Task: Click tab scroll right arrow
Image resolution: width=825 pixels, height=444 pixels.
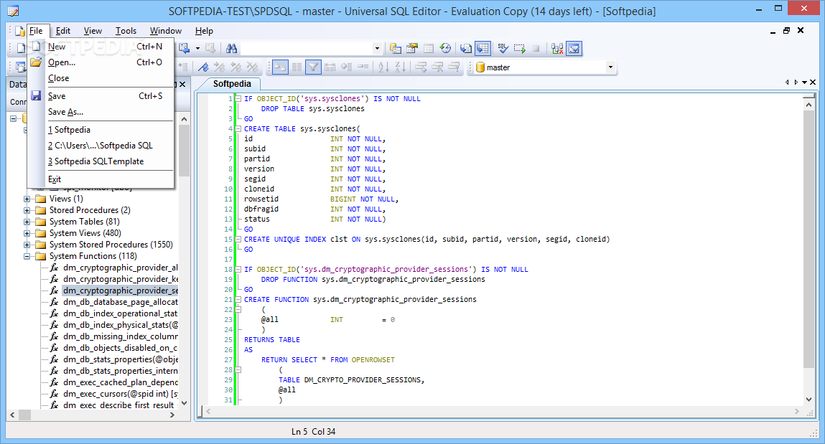Action: [796, 82]
